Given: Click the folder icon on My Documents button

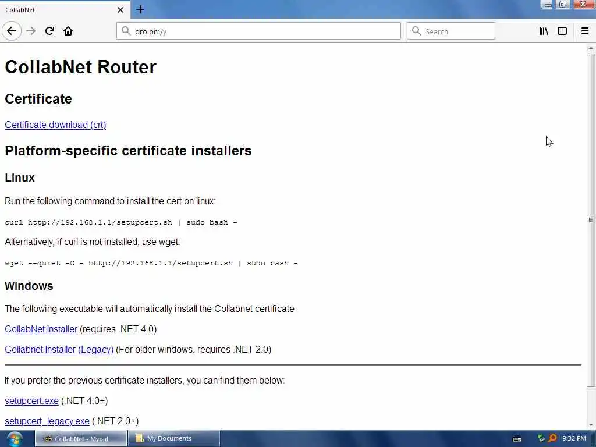Looking at the screenshot, I should [140, 439].
